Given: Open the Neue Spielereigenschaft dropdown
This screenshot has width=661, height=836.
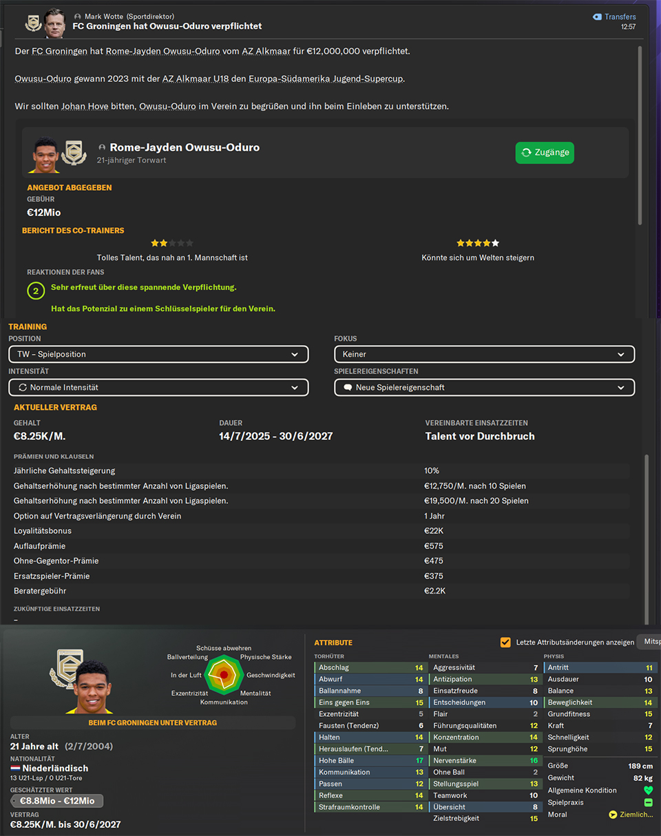Looking at the screenshot, I should point(485,387).
